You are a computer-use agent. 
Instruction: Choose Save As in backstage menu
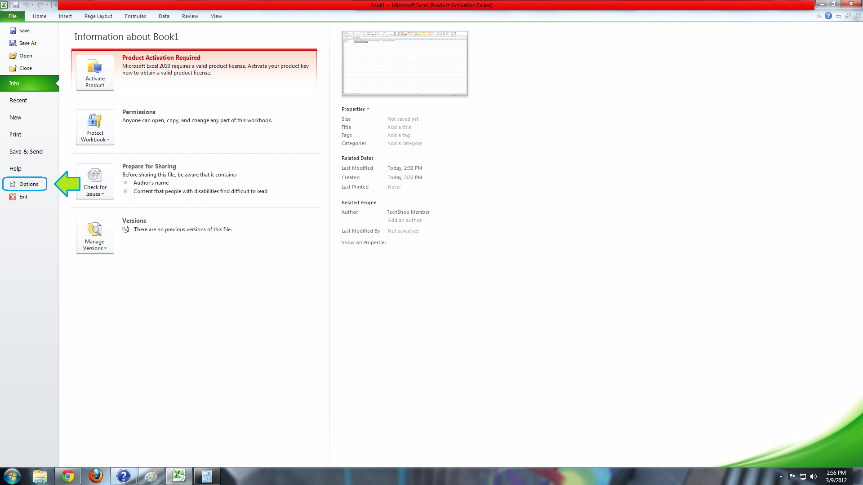tap(23, 43)
